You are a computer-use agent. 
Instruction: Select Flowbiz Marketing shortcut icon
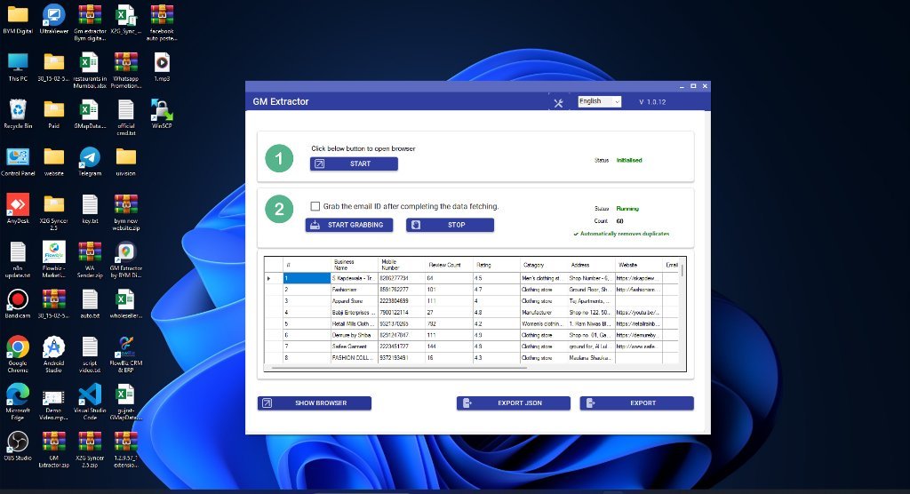tap(54, 260)
